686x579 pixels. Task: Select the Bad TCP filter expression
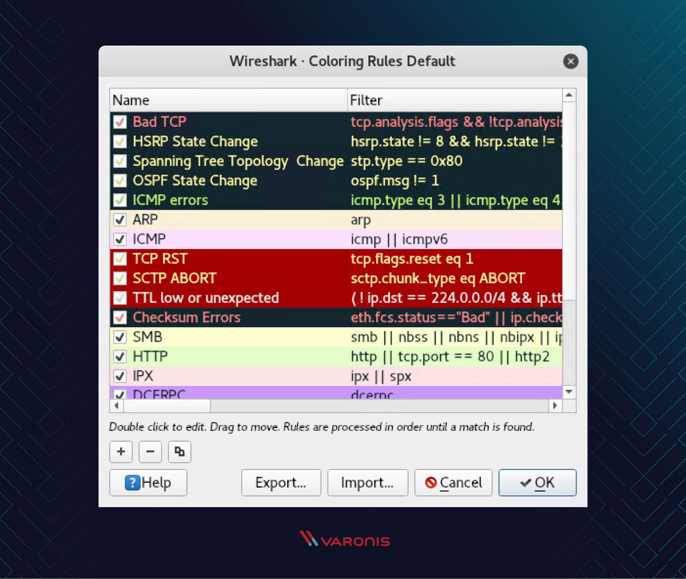point(456,122)
